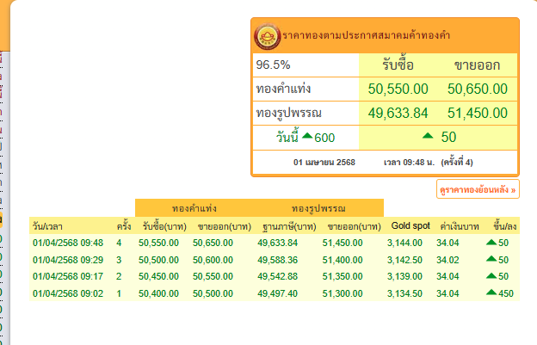The image size is (537, 345).
Task: Click the jewelry sell price 51,400.00
Action: click(343, 260)
